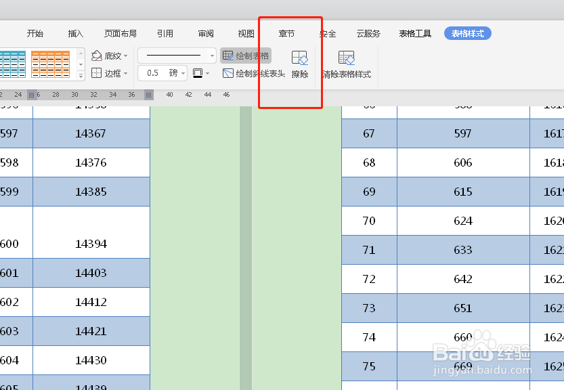564x390 pixels.
Task: Click right table cell 615
Action: click(463, 192)
